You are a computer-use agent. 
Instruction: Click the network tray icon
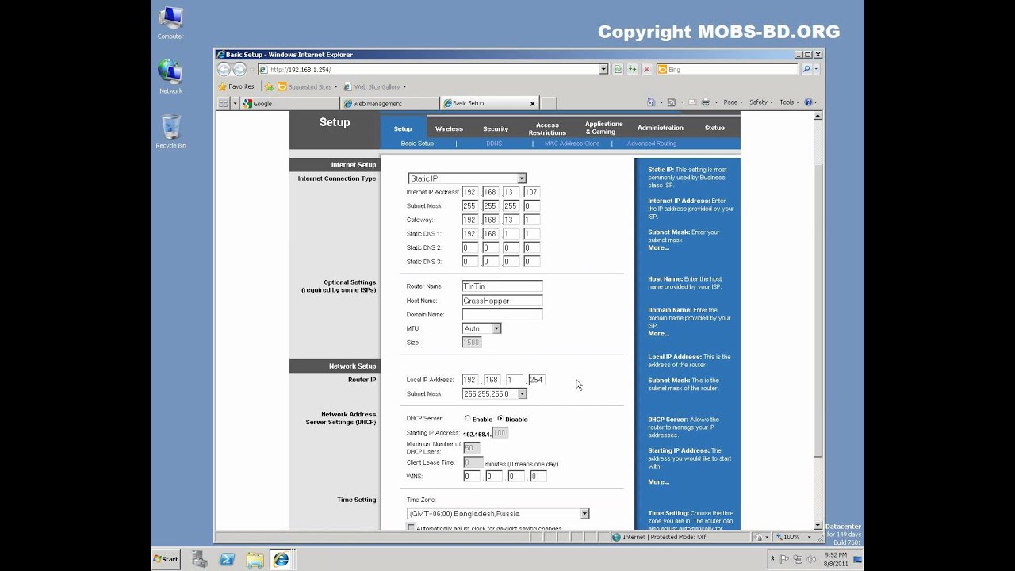pyautogui.click(x=798, y=559)
